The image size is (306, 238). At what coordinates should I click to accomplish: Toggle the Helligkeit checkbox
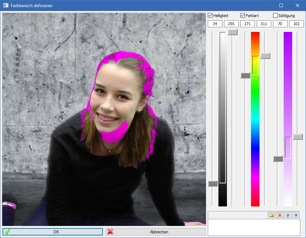[x=210, y=16]
